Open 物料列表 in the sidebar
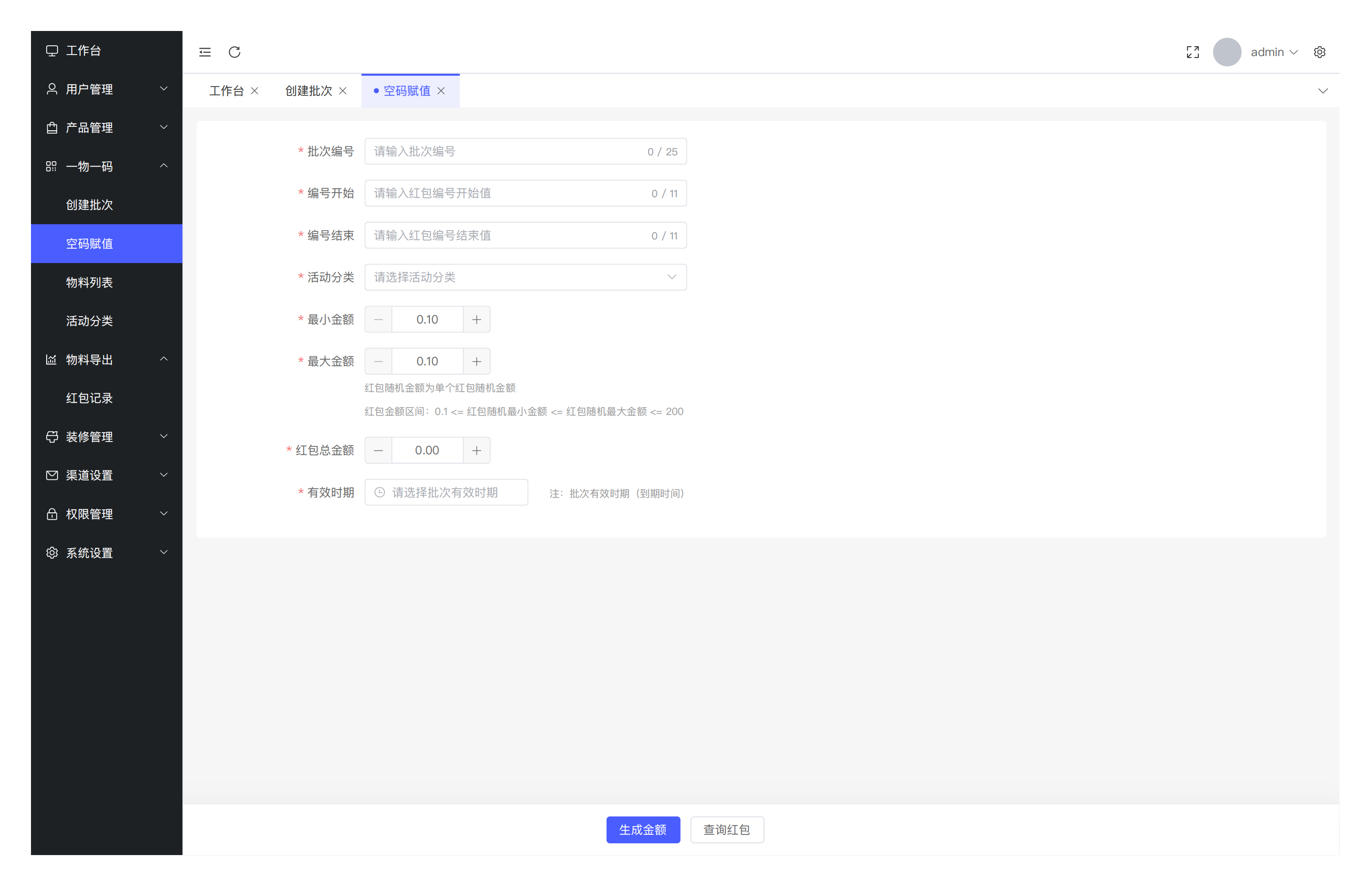1371x887 pixels. 89,282
